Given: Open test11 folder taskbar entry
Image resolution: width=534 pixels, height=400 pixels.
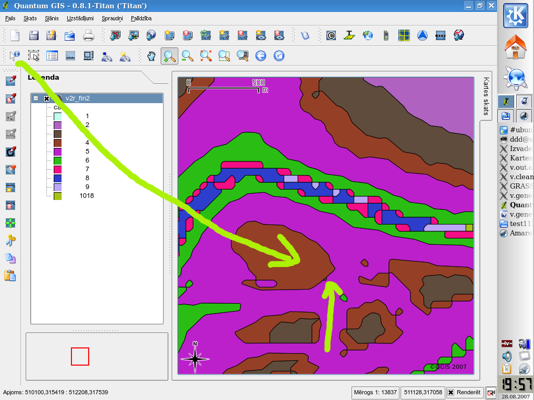Looking at the screenshot, I should pos(516,224).
